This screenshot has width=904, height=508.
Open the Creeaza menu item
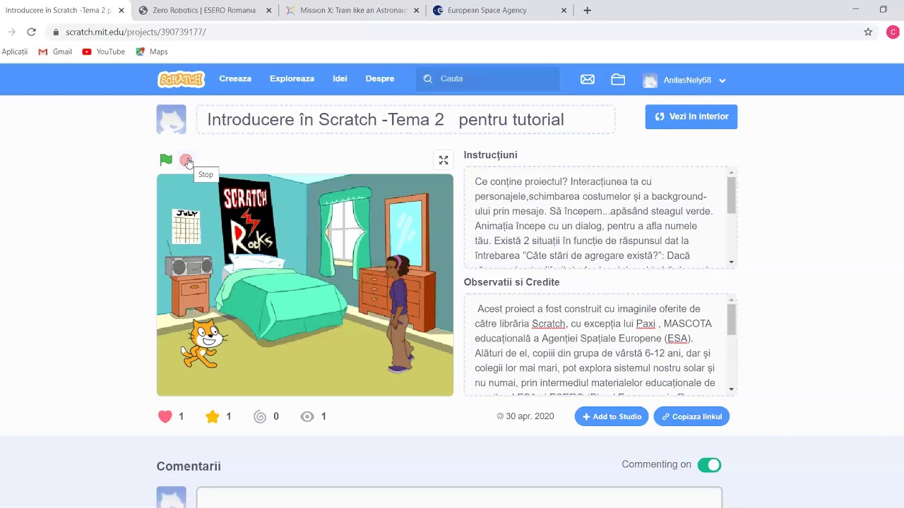235,79
